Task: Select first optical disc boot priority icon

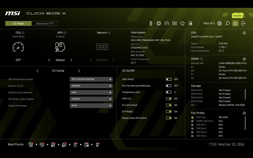Action: (42, 145)
